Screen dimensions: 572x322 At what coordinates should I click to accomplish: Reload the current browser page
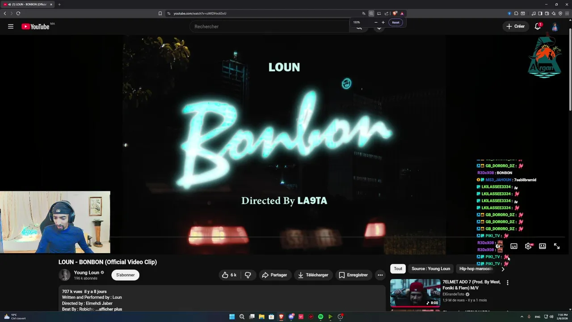[18, 13]
